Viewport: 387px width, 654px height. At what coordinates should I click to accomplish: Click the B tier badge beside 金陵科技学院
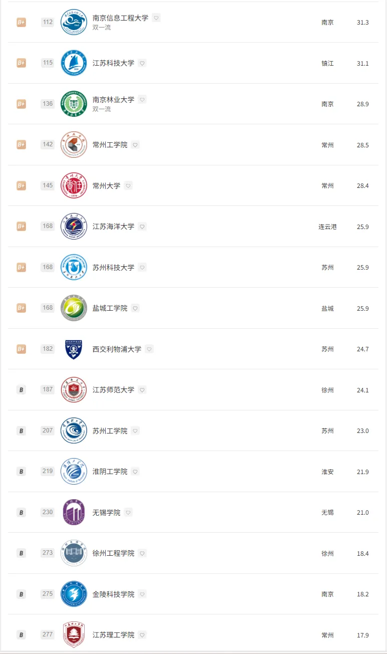pos(21,594)
